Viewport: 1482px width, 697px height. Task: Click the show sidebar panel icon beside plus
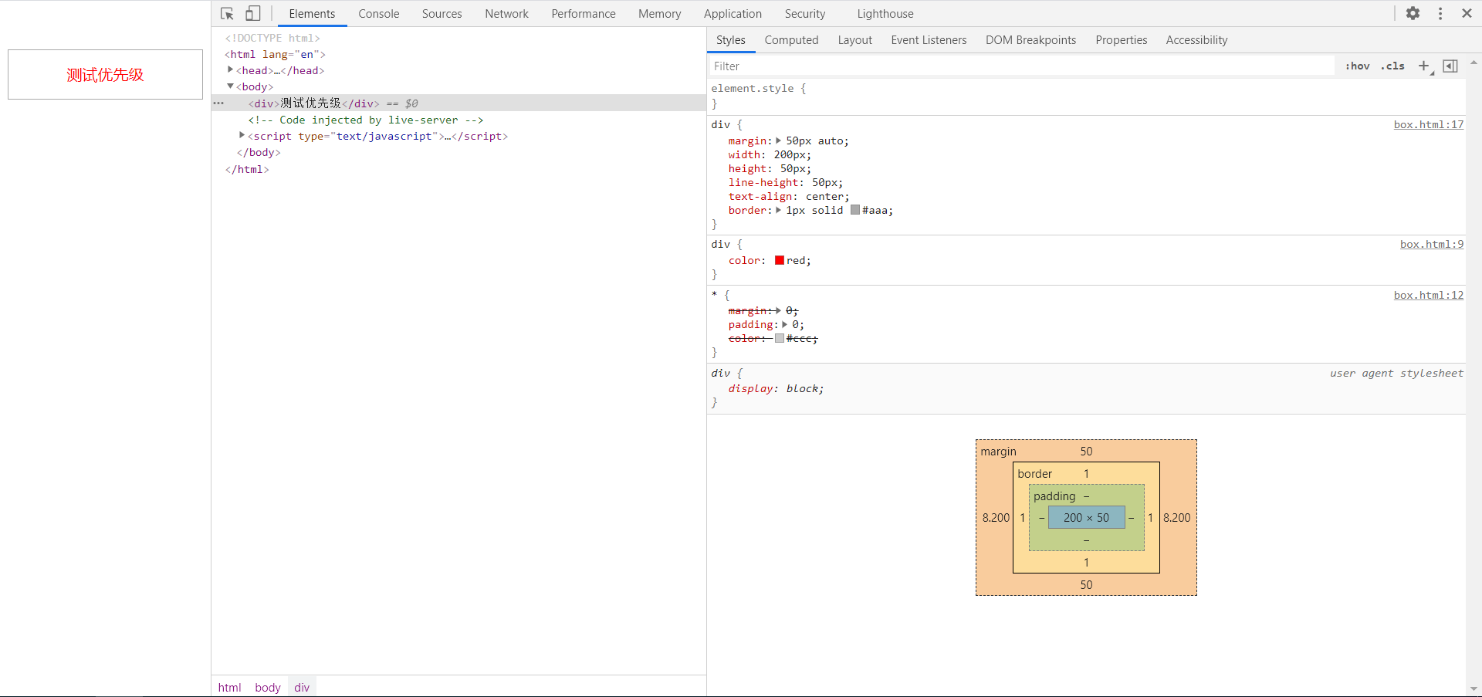point(1450,66)
